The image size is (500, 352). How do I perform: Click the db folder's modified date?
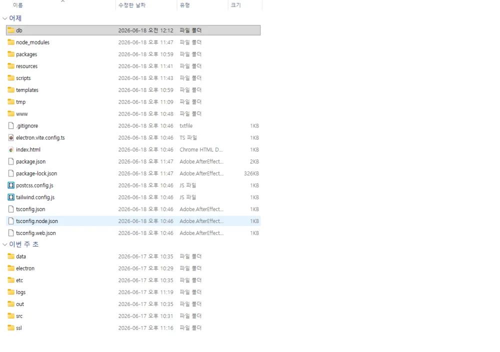coord(145,30)
